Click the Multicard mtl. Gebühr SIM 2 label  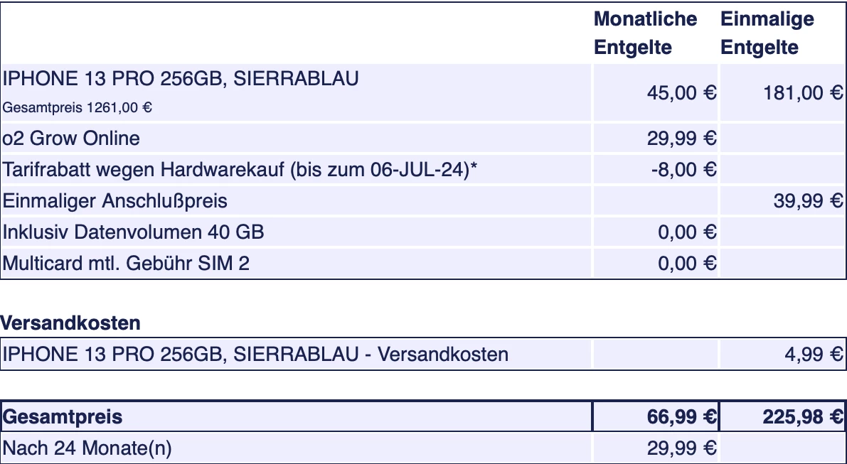click(127, 264)
